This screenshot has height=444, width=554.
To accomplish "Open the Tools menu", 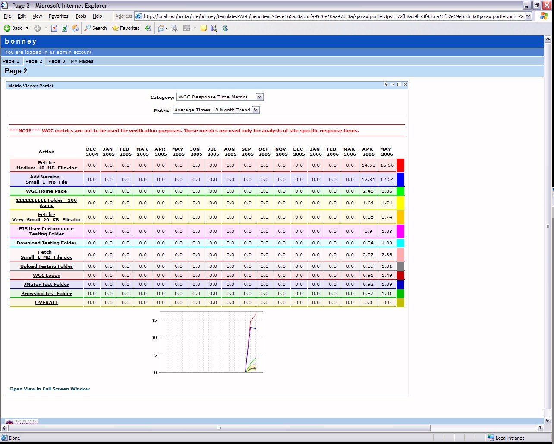I will [80, 16].
